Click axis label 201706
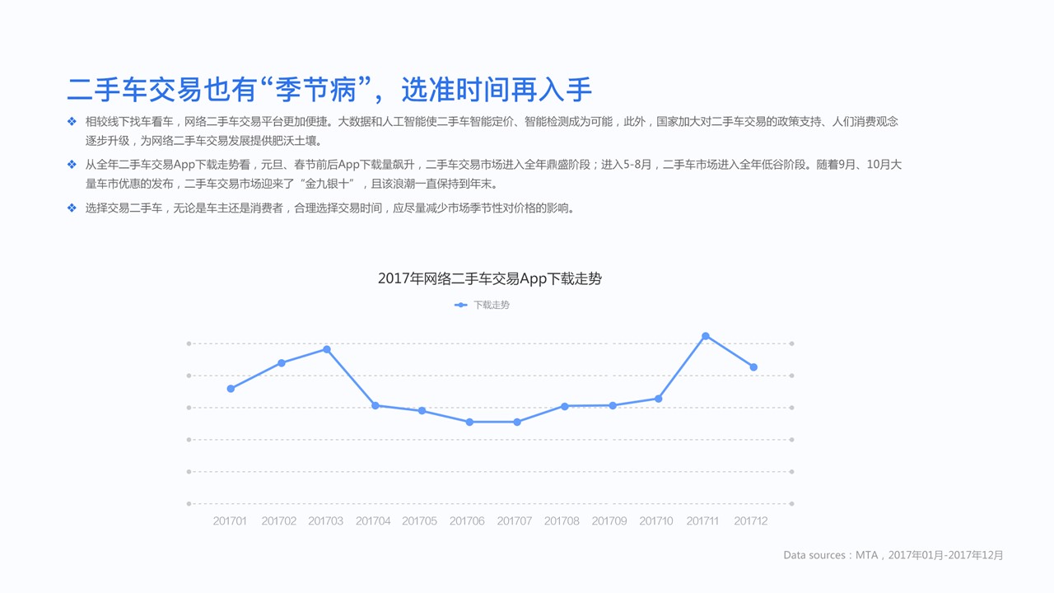 [x=468, y=521]
